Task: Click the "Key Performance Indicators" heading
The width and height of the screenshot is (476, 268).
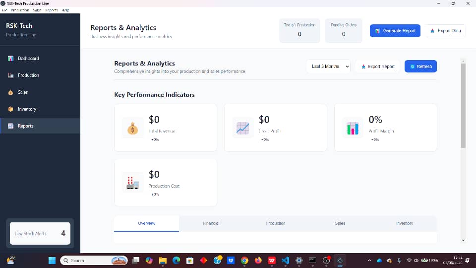Action: (154, 94)
